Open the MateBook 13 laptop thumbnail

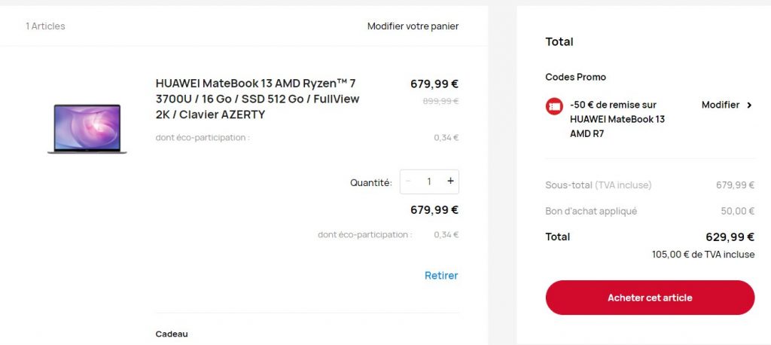pyautogui.click(x=87, y=129)
